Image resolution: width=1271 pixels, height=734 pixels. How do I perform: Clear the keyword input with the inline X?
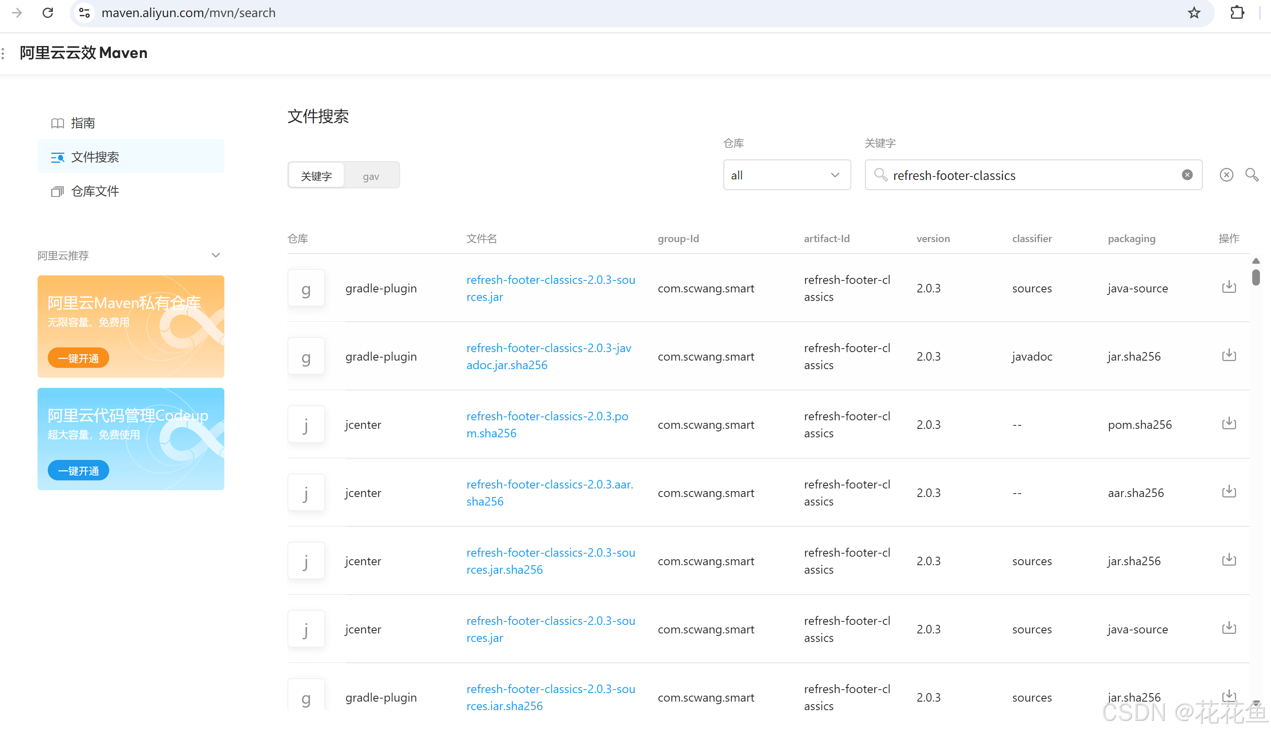[1187, 175]
